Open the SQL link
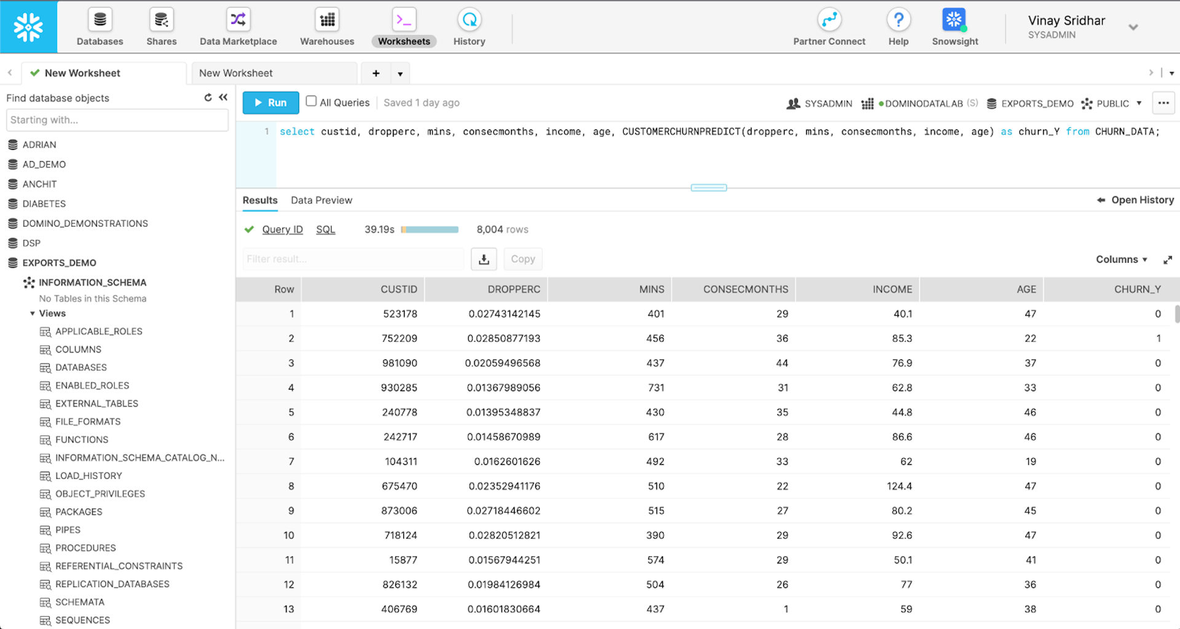This screenshot has width=1180, height=629. coord(326,230)
